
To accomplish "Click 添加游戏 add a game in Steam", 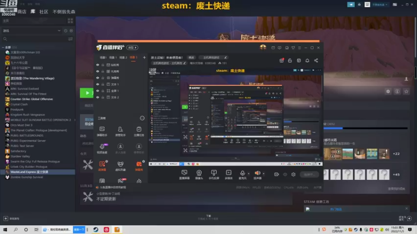I will (x=11, y=218).
